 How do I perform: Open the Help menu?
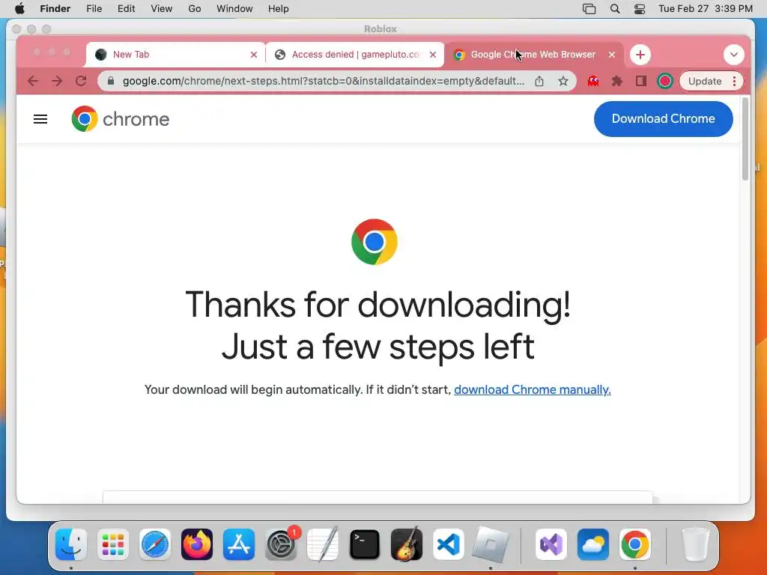coord(279,9)
